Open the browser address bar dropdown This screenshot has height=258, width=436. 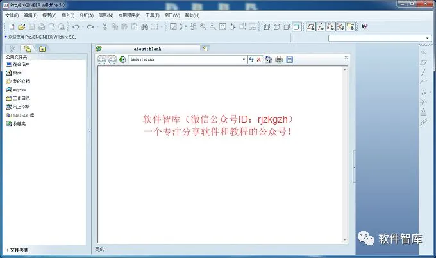point(244,60)
